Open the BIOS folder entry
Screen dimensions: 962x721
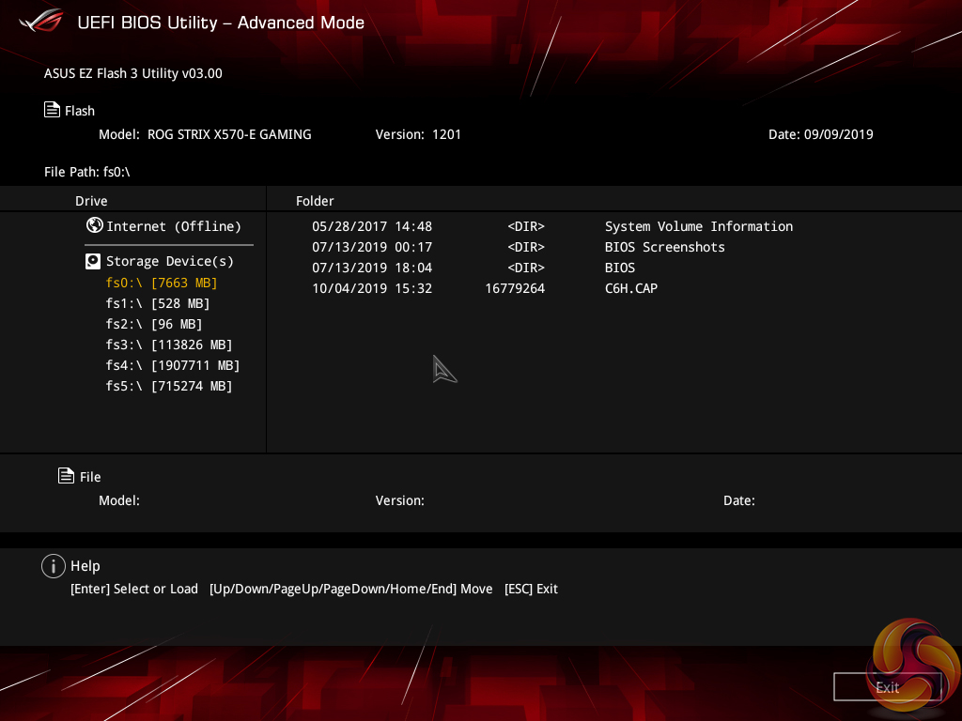(x=620, y=268)
